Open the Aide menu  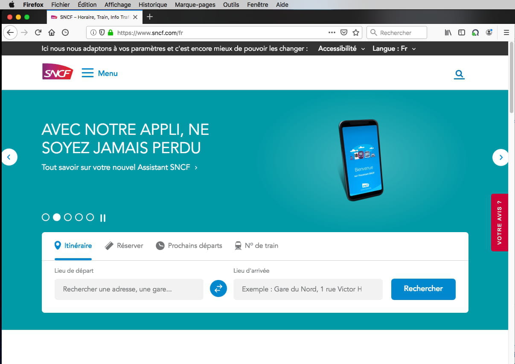coord(282,5)
